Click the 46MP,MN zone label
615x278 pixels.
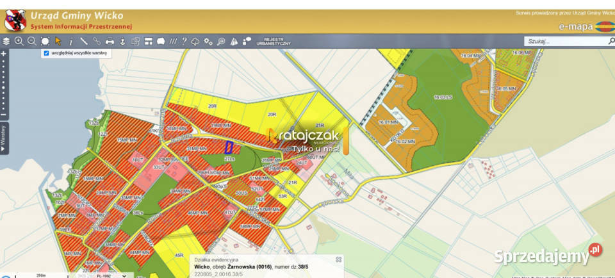pyautogui.click(x=196, y=213)
